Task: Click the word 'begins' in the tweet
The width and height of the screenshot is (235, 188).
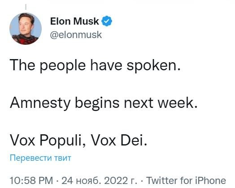Action: point(97,103)
